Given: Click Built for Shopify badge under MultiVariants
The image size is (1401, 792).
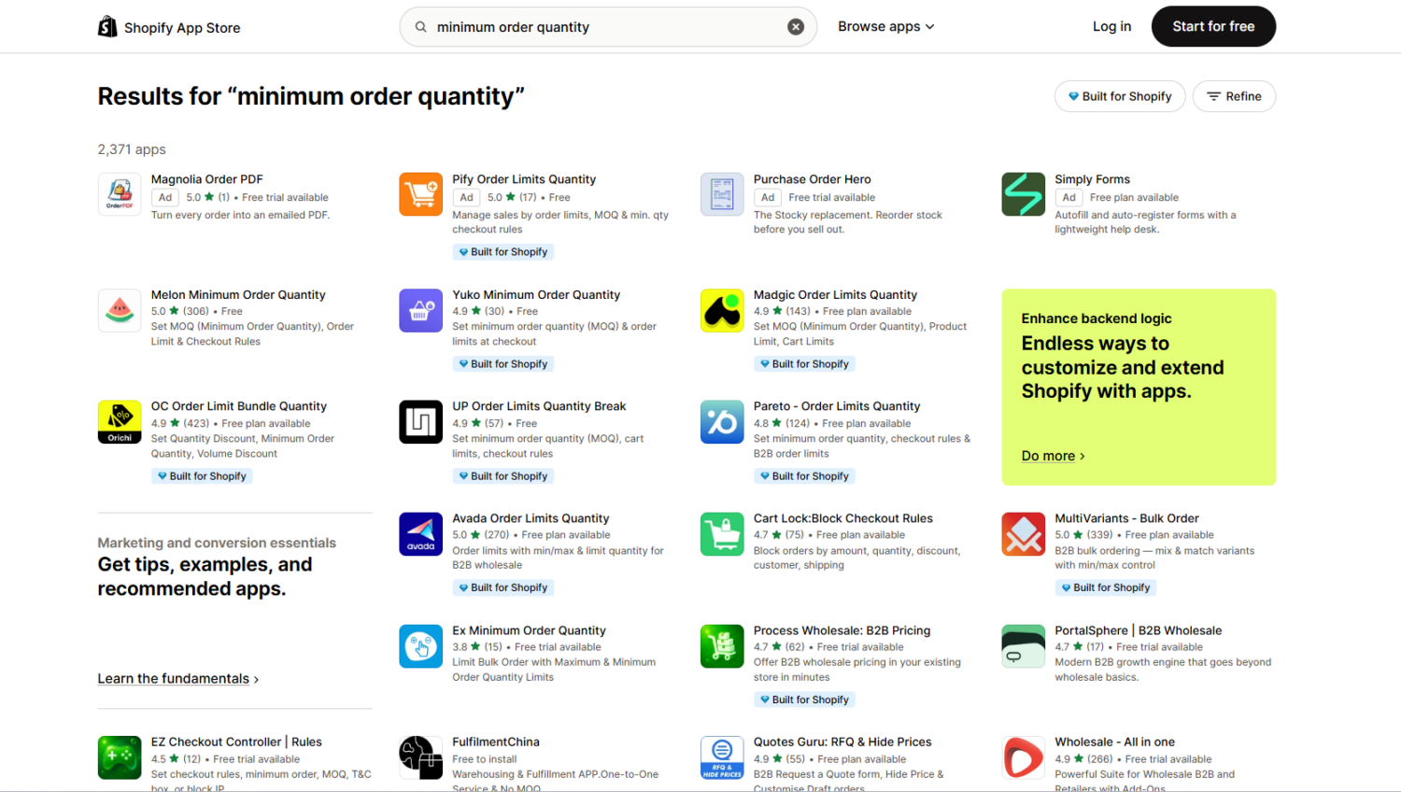Looking at the screenshot, I should click(x=1106, y=587).
